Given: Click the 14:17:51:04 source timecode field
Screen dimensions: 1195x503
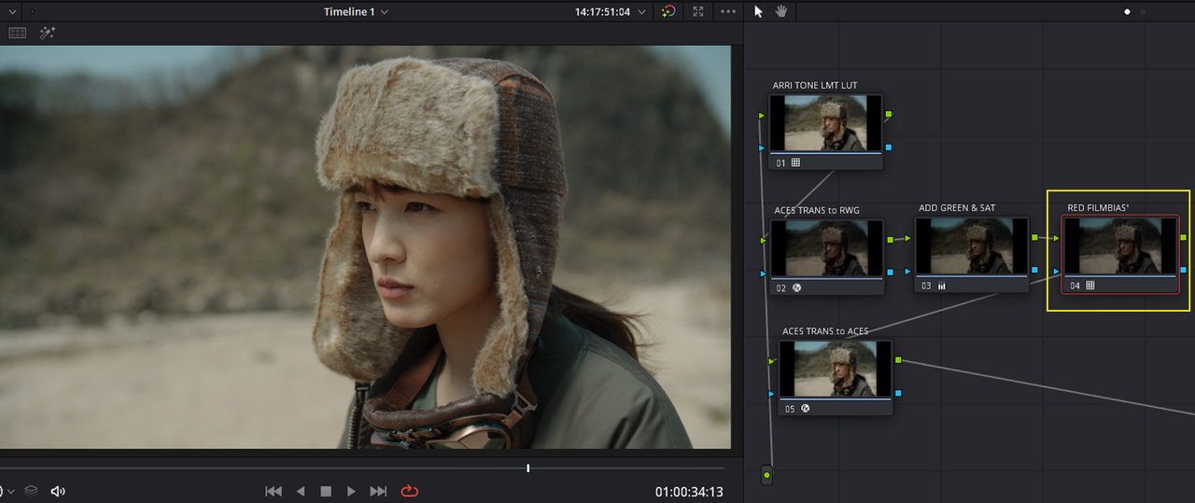Looking at the screenshot, I should [x=602, y=11].
